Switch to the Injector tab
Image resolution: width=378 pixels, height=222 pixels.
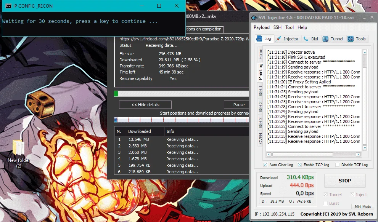point(287,39)
